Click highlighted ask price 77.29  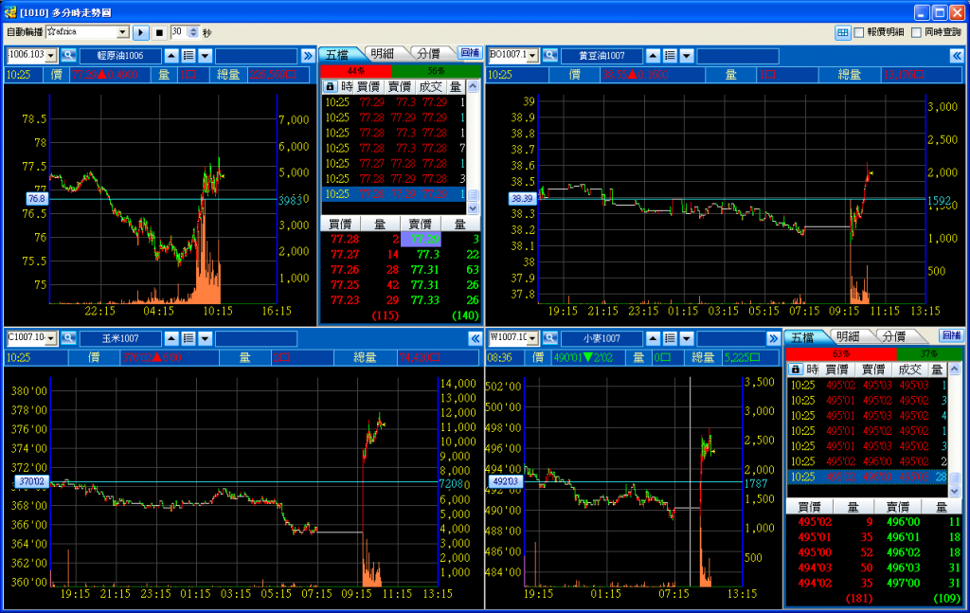pyautogui.click(x=421, y=239)
